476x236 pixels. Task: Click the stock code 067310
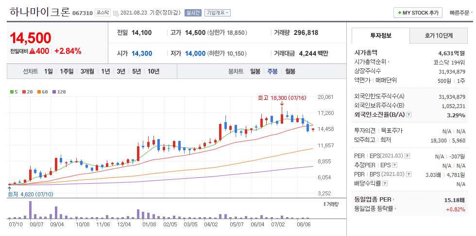[x=82, y=14]
